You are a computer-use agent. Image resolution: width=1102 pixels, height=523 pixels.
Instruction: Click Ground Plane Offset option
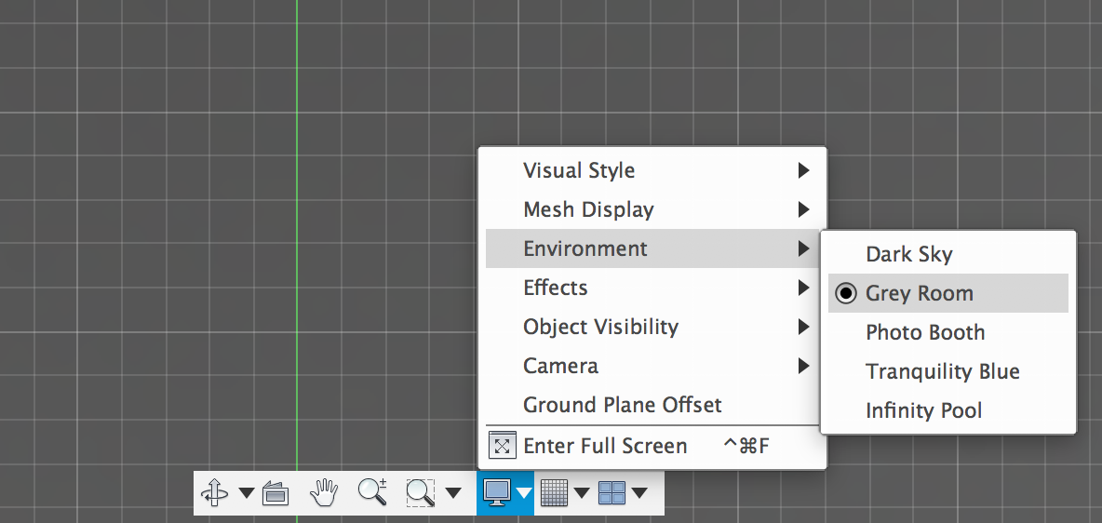pyautogui.click(x=622, y=405)
